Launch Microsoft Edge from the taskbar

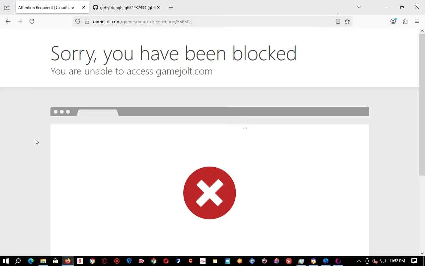click(31, 261)
